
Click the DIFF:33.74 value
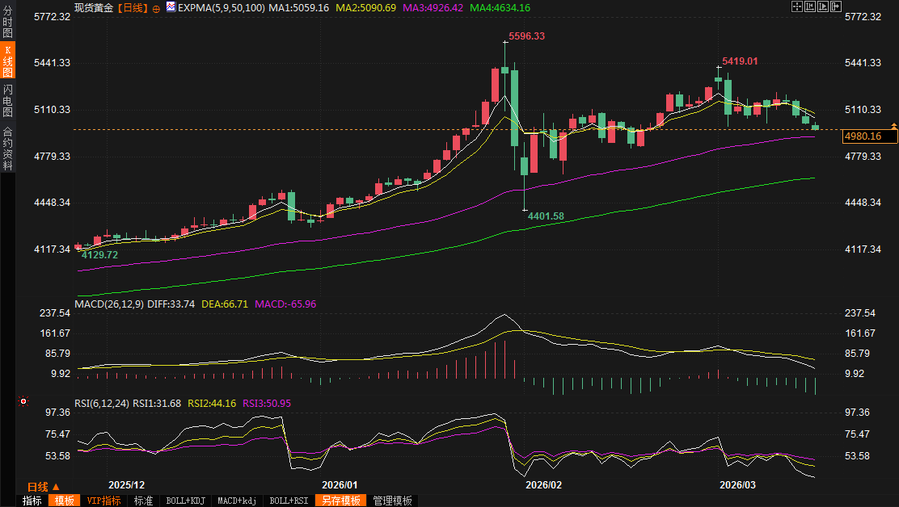click(171, 304)
